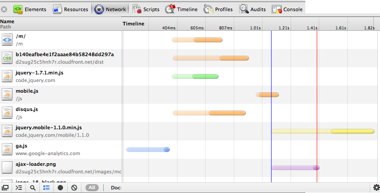The image size is (380, 193).
Task: Open the Profiles panel
Action: [x=218, y=9]
